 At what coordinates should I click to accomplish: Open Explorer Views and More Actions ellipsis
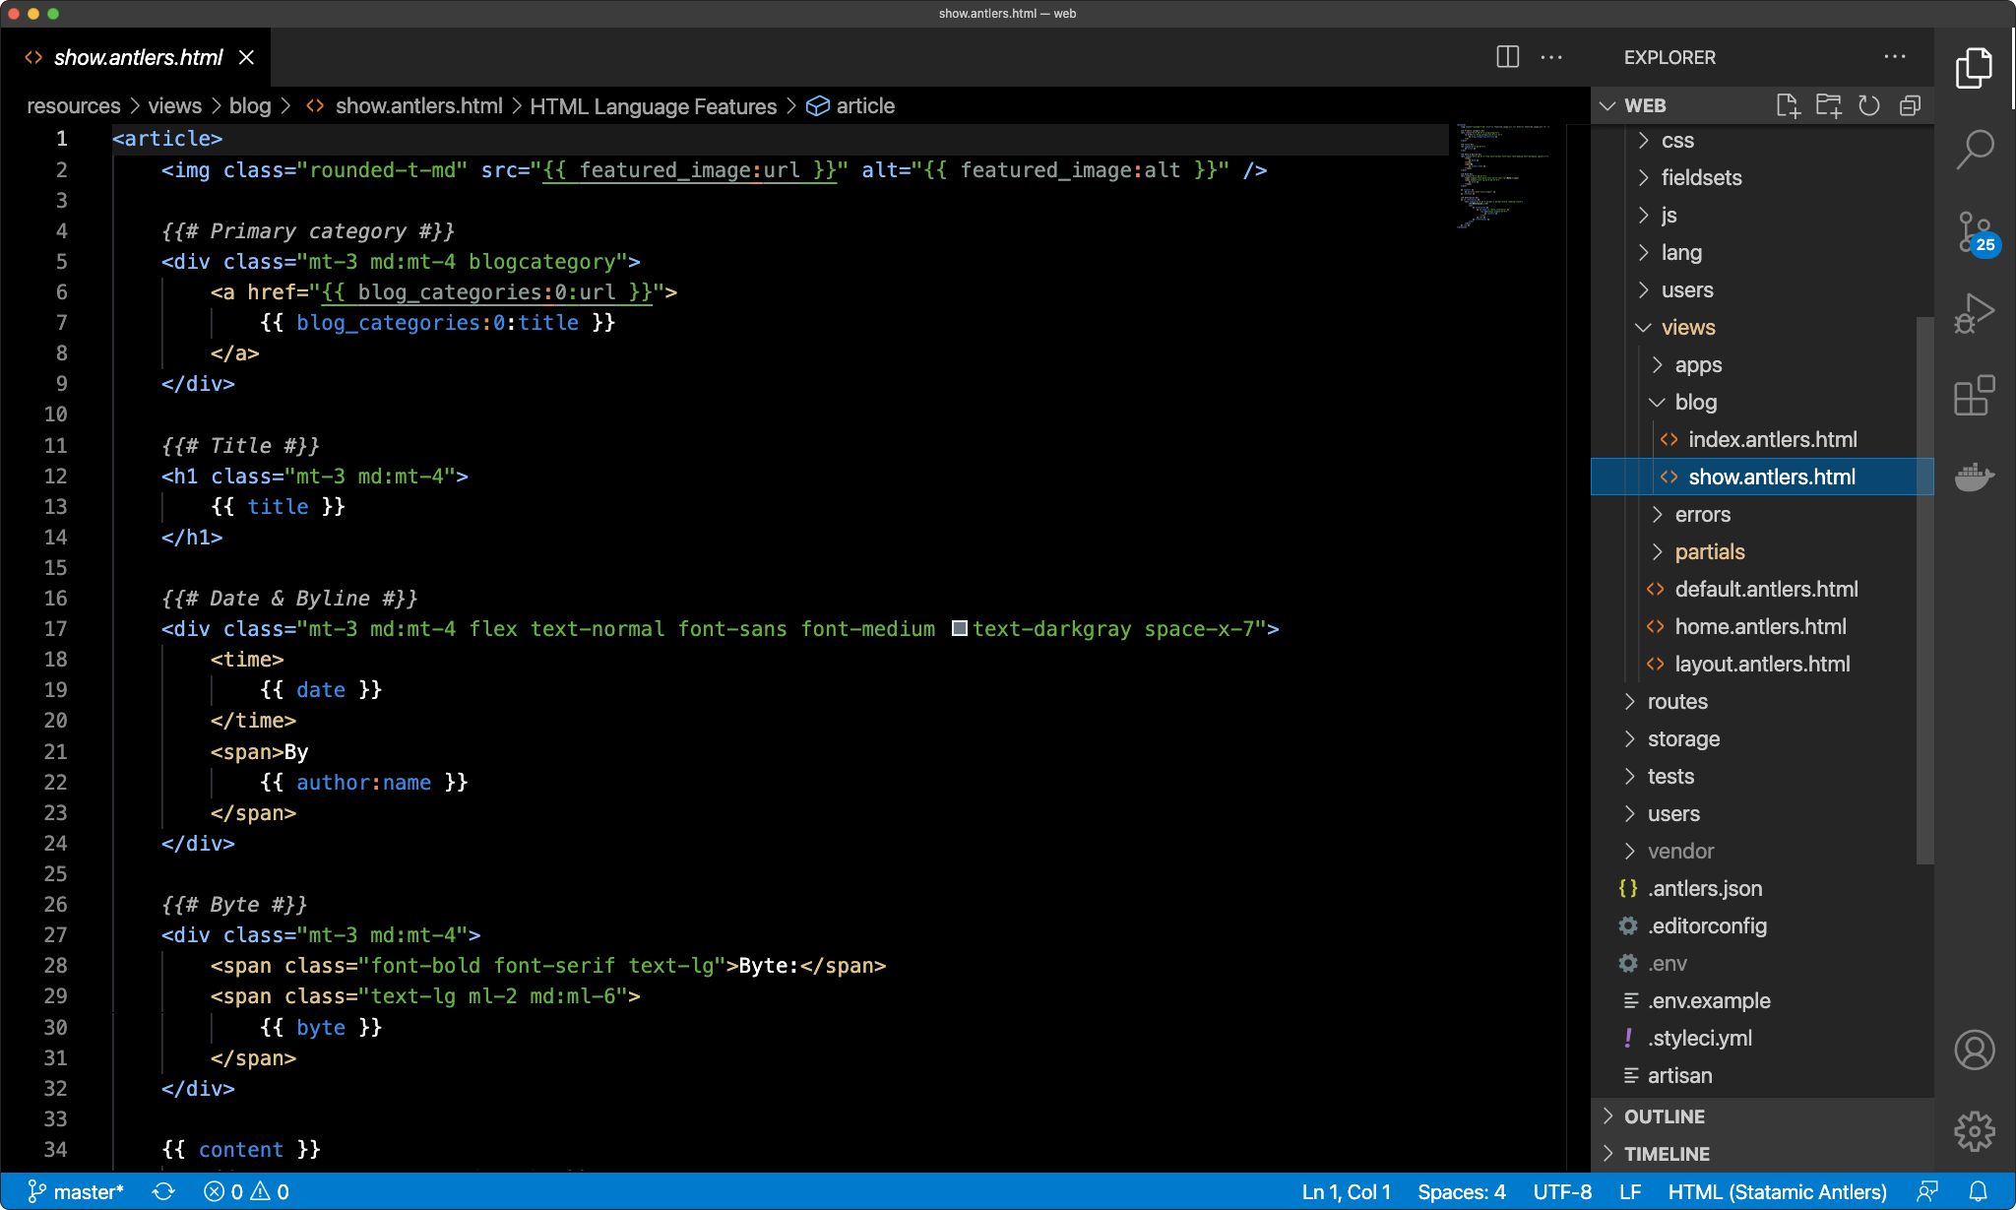(1895, 57)
